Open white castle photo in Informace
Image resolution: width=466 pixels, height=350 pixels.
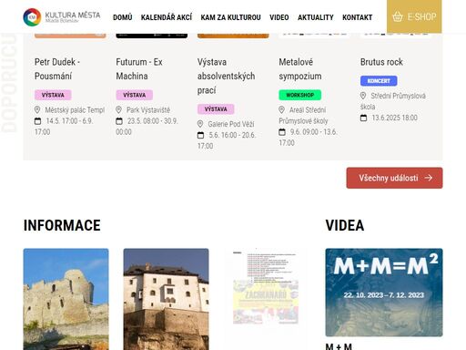[x=166, y=299]
